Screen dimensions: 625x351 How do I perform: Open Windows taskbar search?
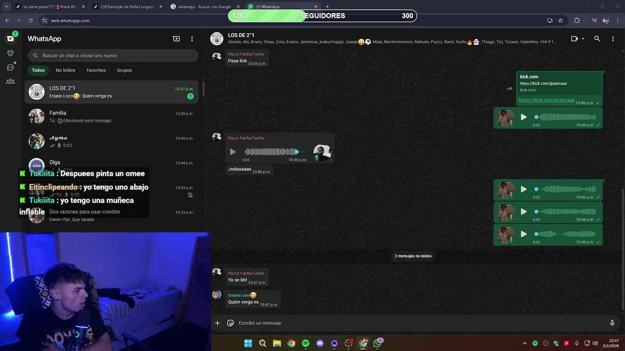[262, 343]
